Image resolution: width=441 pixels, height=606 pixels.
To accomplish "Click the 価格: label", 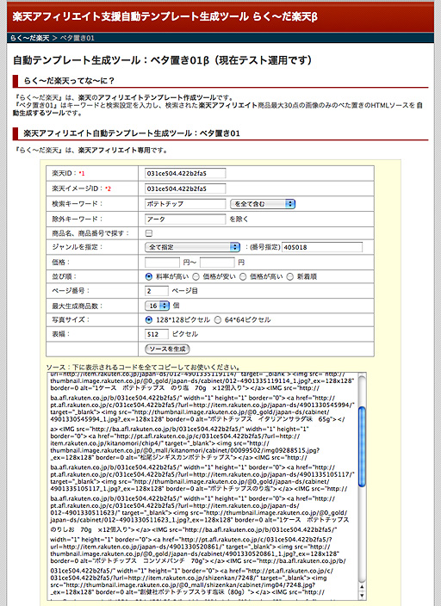I will click(61, 263).
